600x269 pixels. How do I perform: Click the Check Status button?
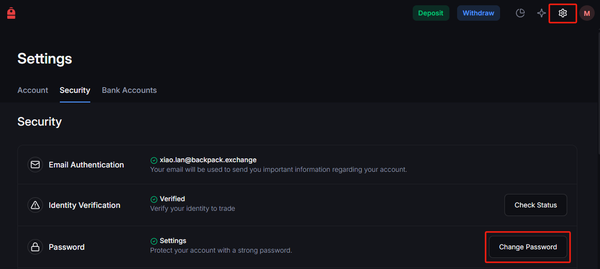pyautogui.click(x=536, y=205)
